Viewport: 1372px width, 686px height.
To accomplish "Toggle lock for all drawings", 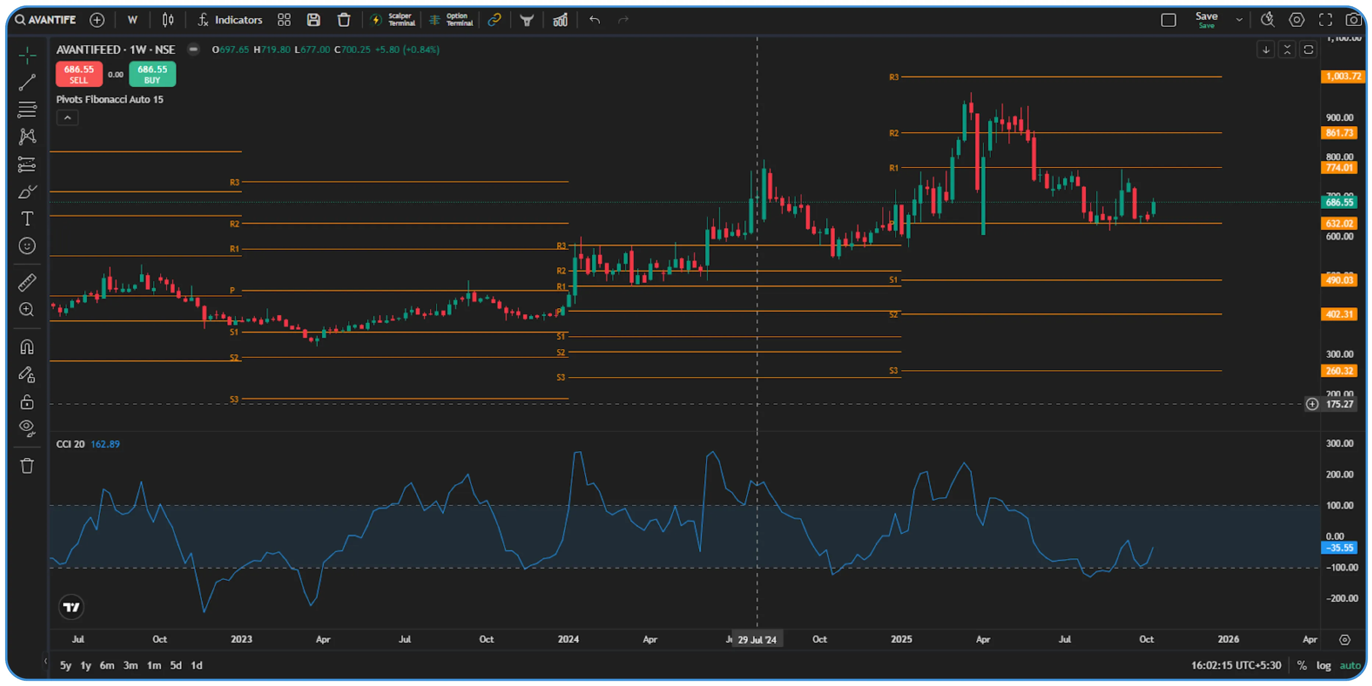I will click(27, 402).
